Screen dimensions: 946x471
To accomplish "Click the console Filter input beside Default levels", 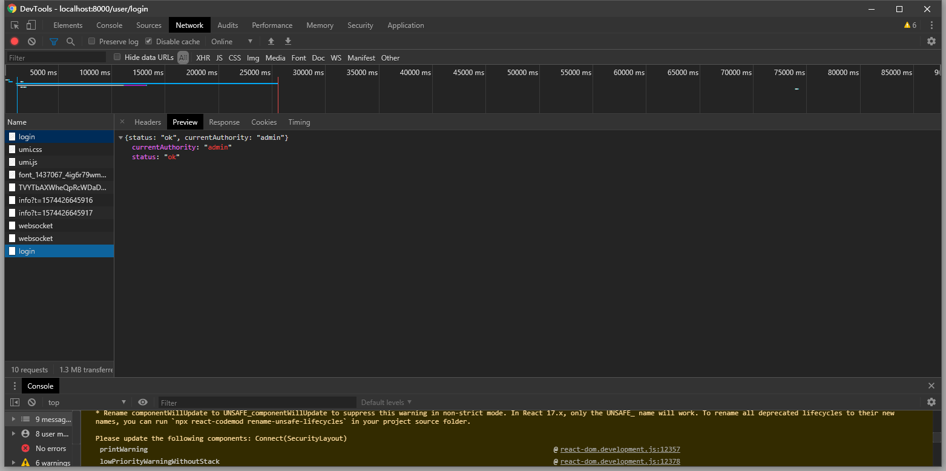I will 257,403.
